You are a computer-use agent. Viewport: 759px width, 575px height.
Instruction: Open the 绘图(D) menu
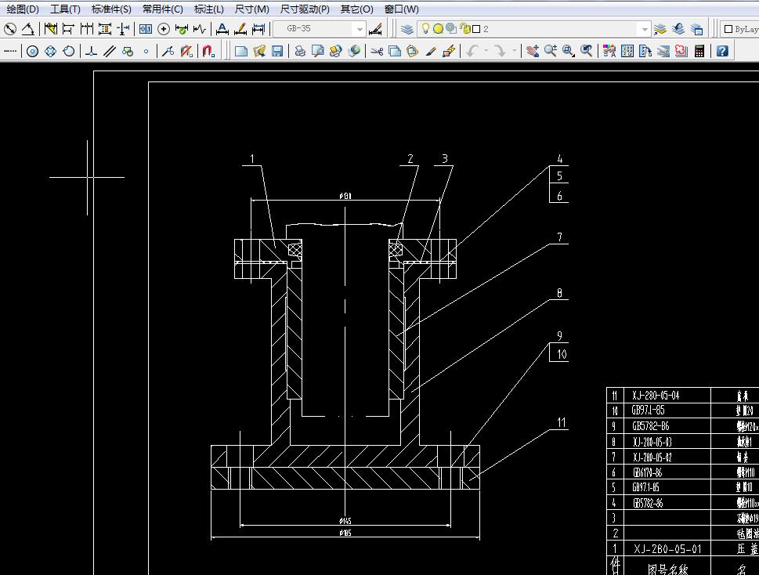[22, 9]
